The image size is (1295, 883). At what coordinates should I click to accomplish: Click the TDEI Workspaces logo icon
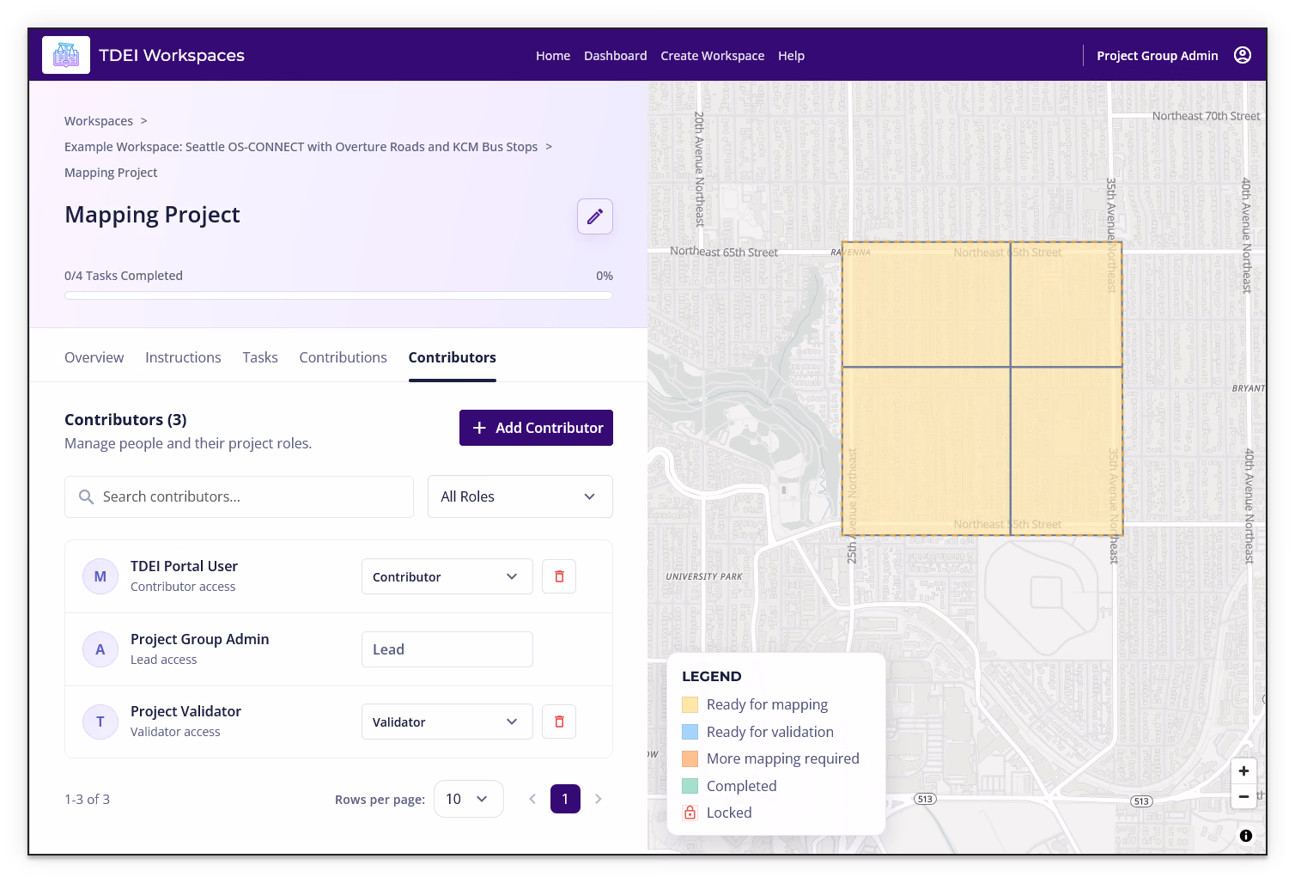click(66, 55)
